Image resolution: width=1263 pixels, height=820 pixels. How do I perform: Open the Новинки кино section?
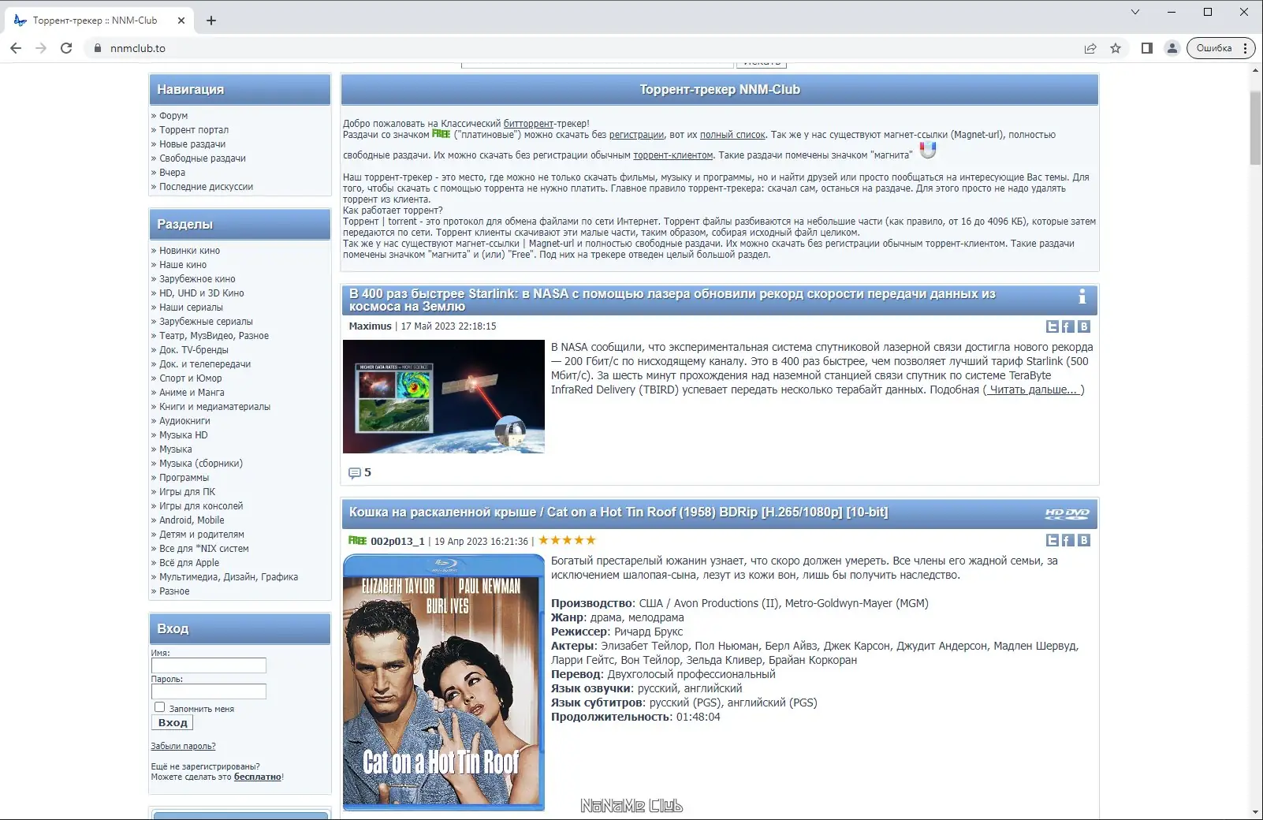click(189, 251)
